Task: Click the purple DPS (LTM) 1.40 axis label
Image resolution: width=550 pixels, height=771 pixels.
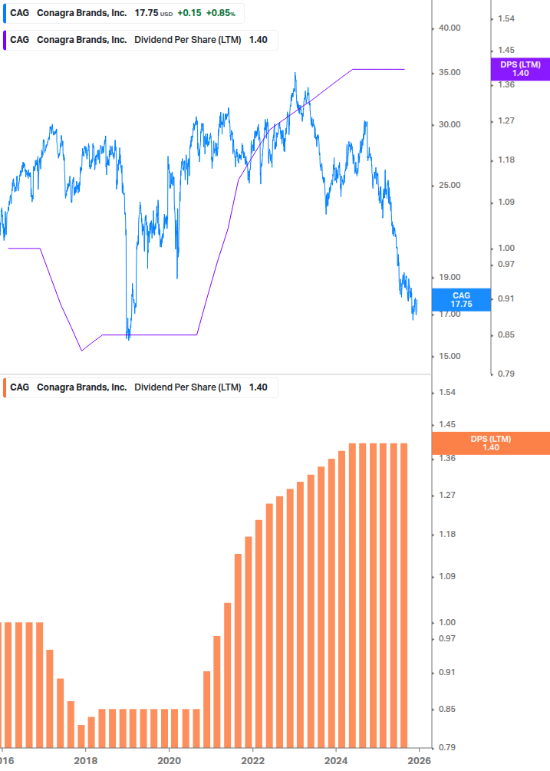Action: 520,69
